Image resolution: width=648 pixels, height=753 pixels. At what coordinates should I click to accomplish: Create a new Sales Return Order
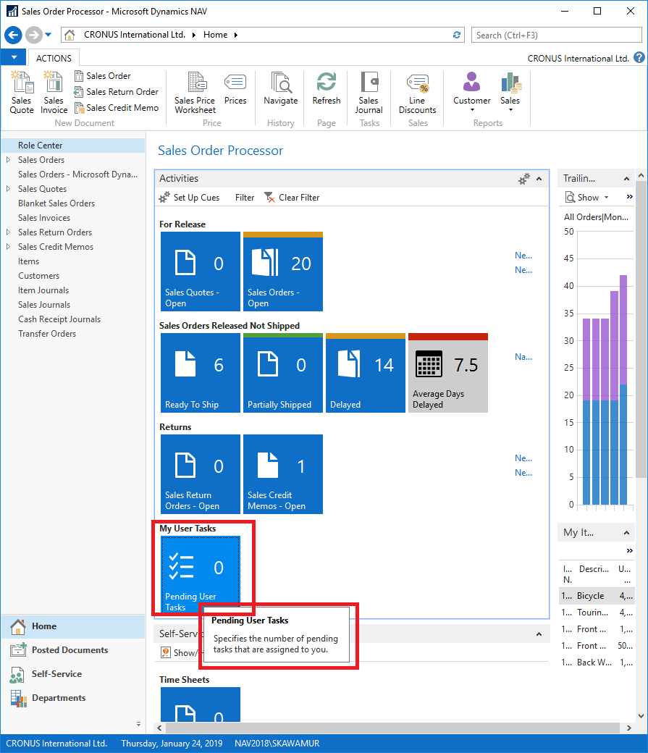pyautogui.click(x=117, y=92)
